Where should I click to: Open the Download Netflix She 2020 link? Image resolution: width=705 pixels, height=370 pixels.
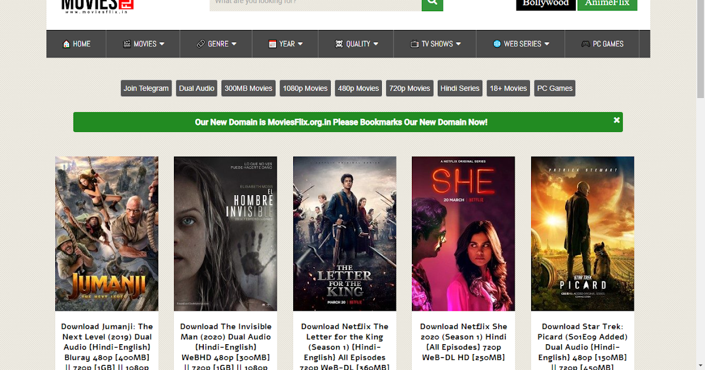point(464,342)
